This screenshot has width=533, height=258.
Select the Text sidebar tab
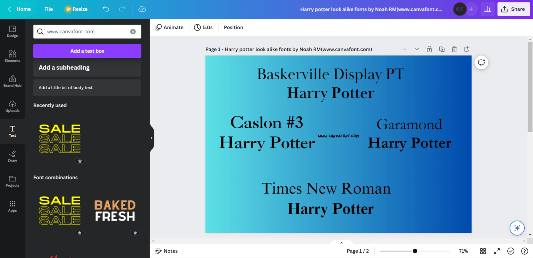click(12, 131)
